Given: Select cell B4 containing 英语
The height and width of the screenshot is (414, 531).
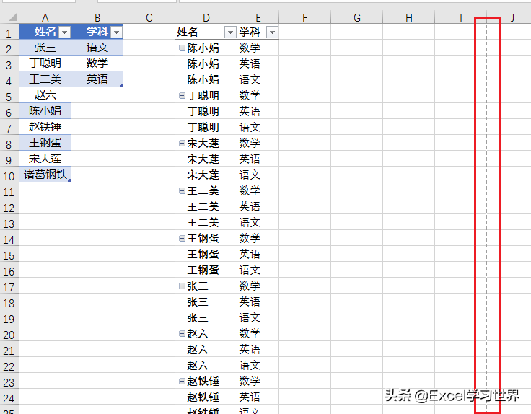Looking at the screenshot, I should tap(97, 79).
